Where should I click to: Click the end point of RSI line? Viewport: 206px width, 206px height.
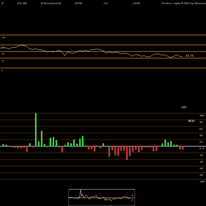pyautogui.click(x=183, y=56)
